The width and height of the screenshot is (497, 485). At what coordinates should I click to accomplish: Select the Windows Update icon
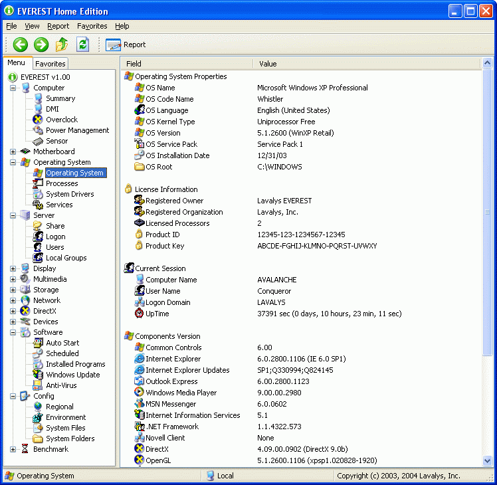(x=38, y=375)
